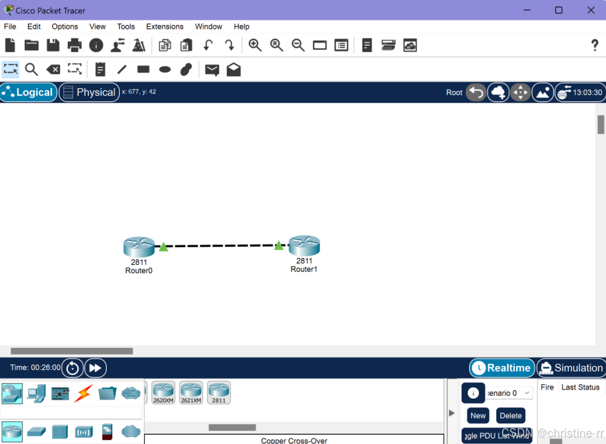This screenshot has height=444, width=606.
Task: Select Router0 on the workspace
Action: coord(139,247)
